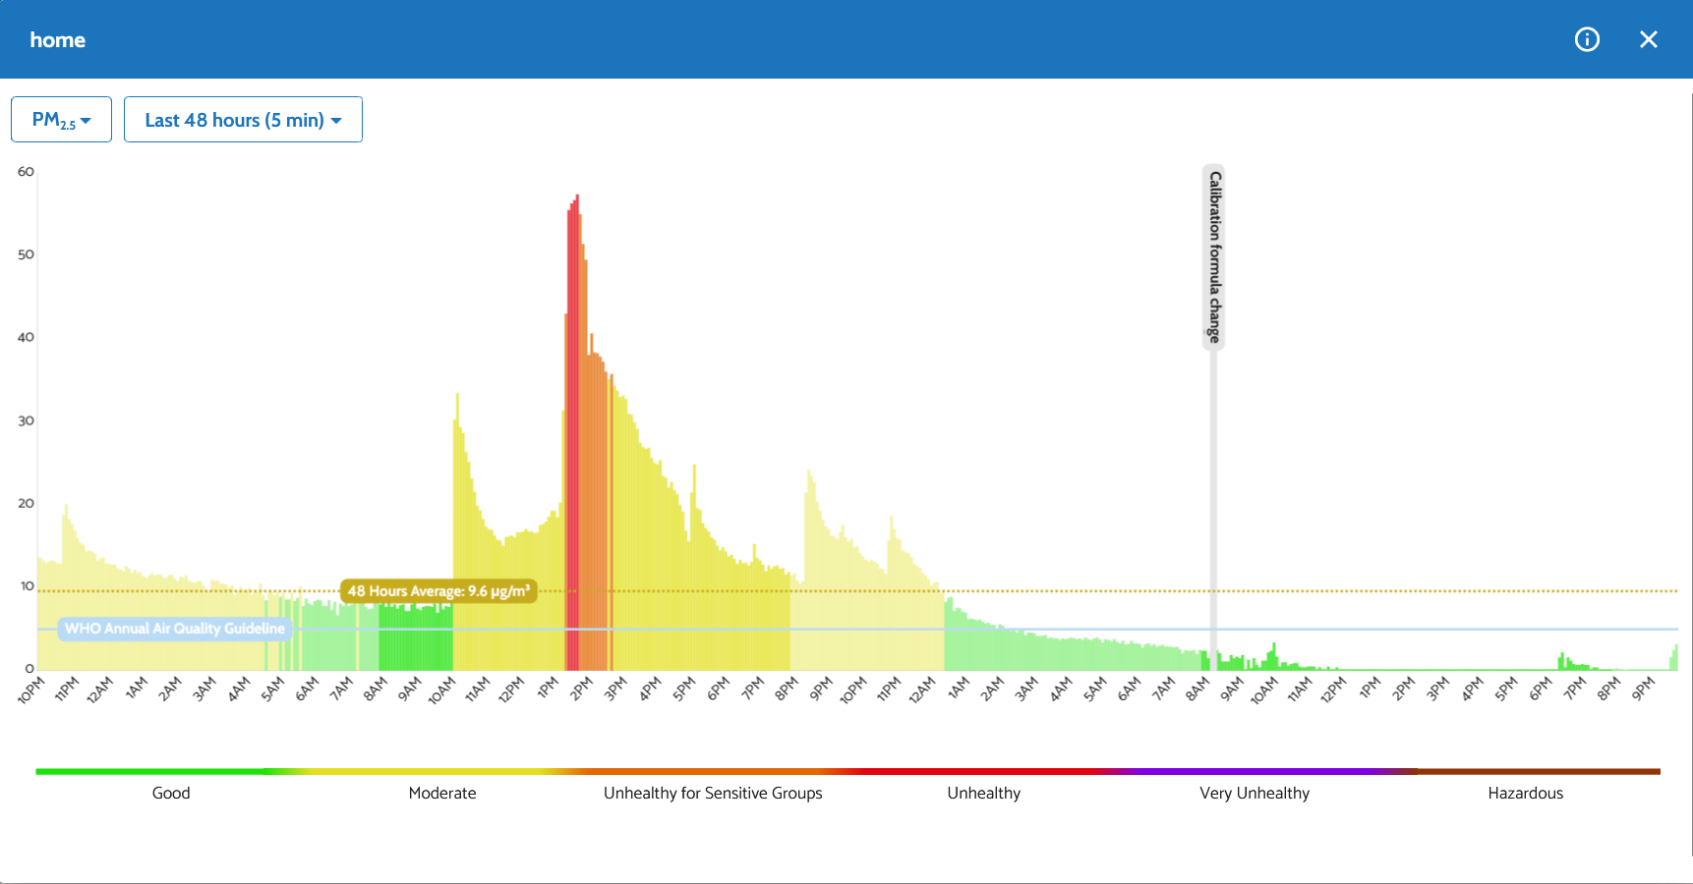This screenshot has height=884, width=1693.
Task: Click the Good label in legend
Action: [x=171, y=794]
